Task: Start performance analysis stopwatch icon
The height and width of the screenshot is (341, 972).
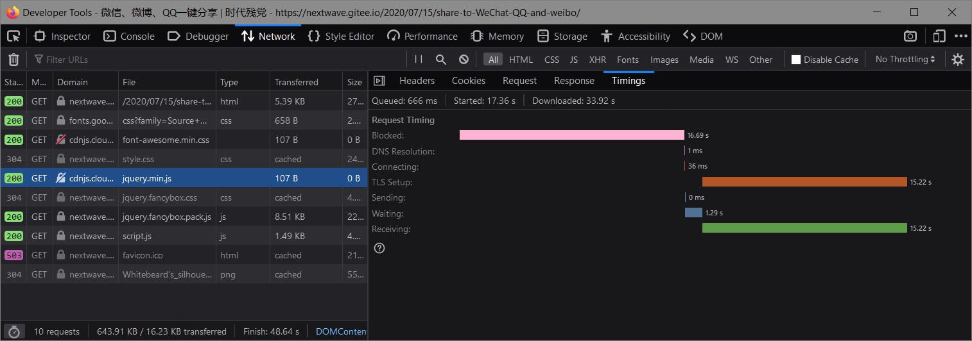Action: pyautogui.click(x=14, y=331)
